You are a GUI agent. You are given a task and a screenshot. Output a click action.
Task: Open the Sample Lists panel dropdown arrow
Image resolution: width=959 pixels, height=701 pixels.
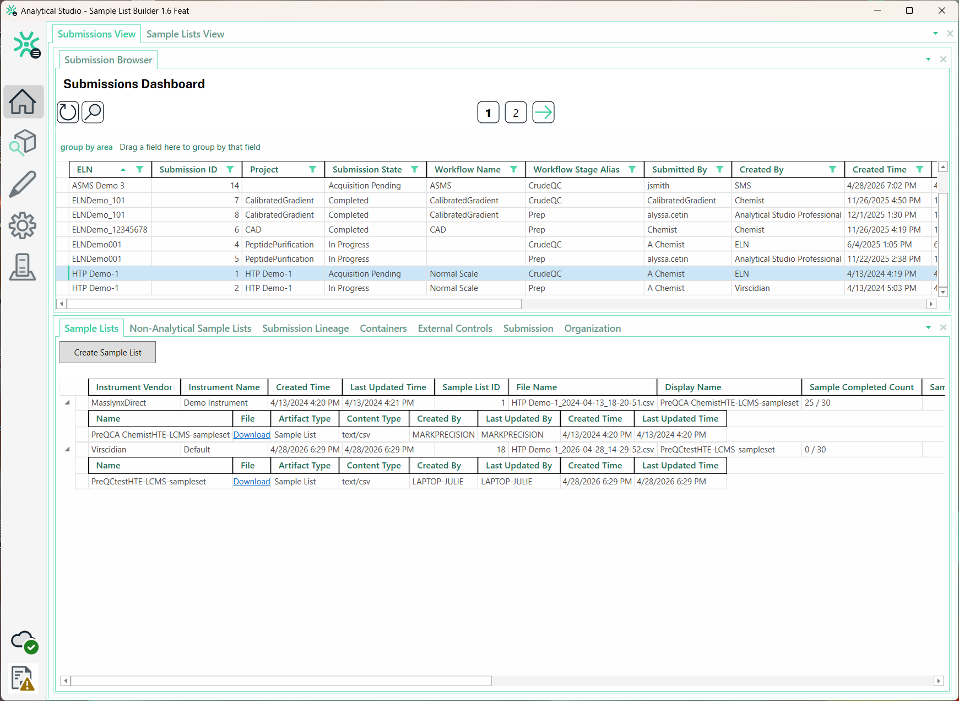click(x=929, y=328)
